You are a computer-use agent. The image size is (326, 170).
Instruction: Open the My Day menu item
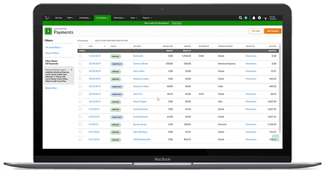point(58,18)
